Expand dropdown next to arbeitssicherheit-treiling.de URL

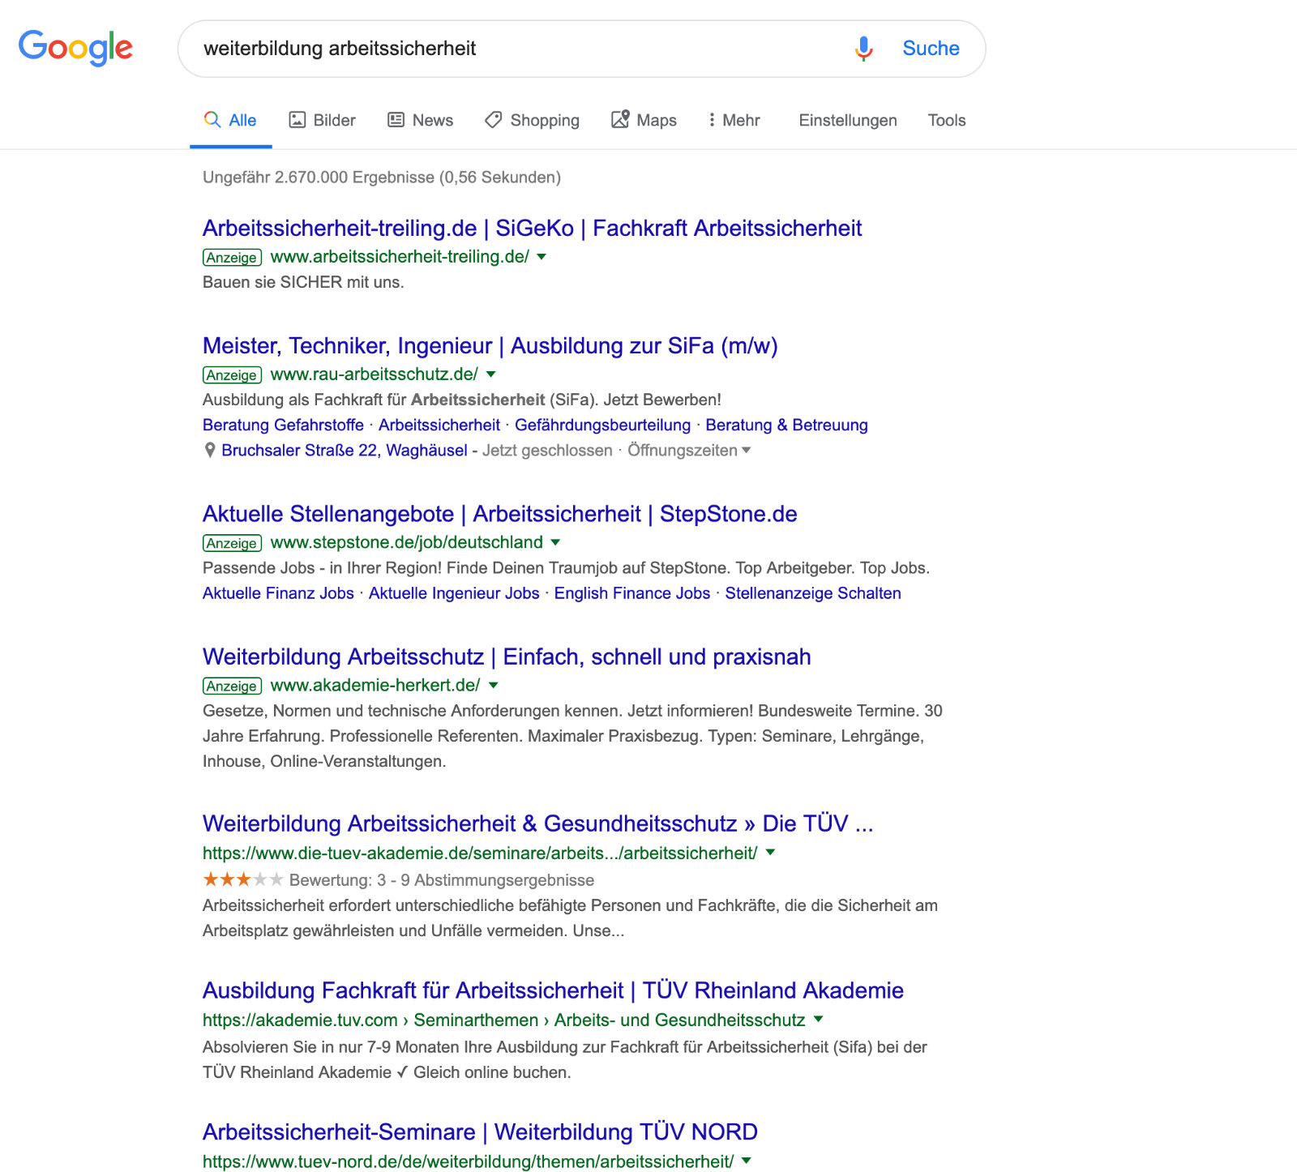[x=541, y=257]
